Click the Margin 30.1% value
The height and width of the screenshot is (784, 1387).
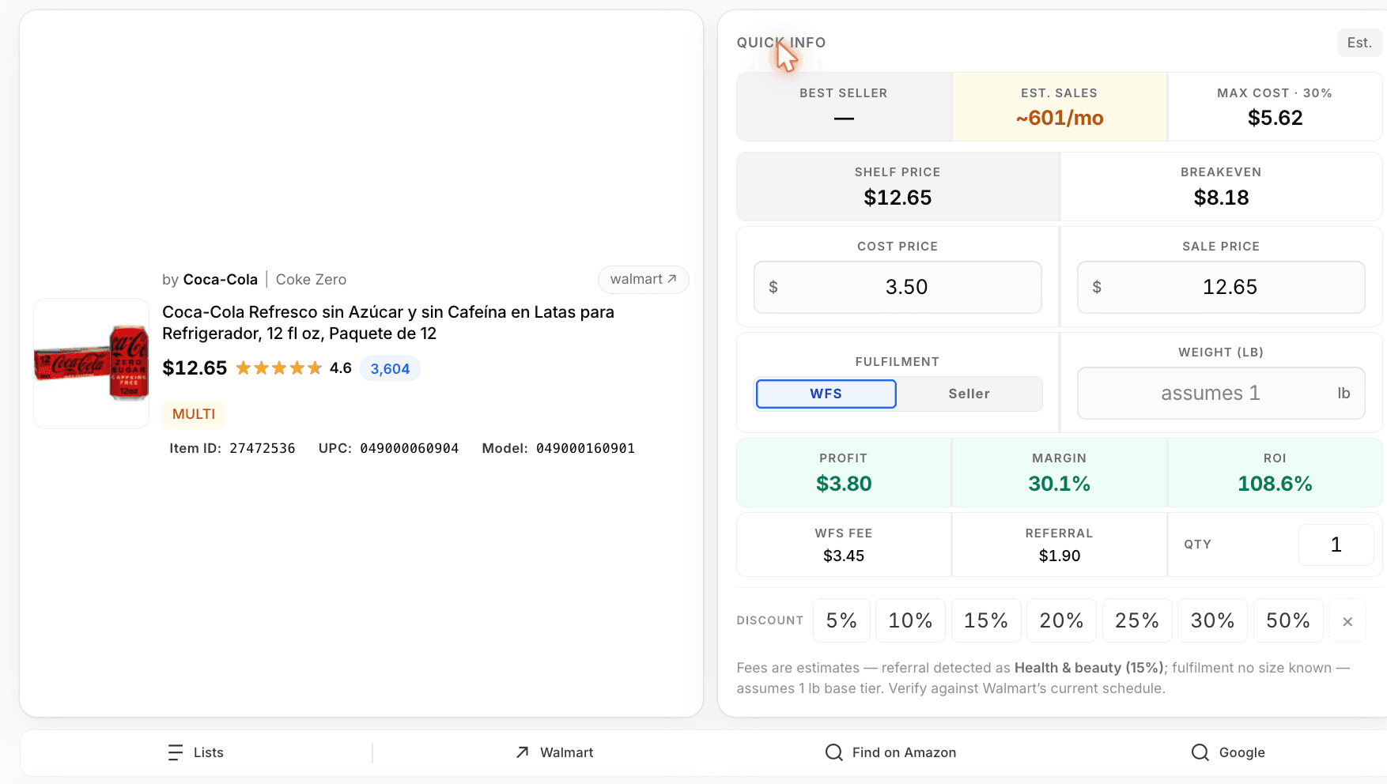pos(1059,484)
